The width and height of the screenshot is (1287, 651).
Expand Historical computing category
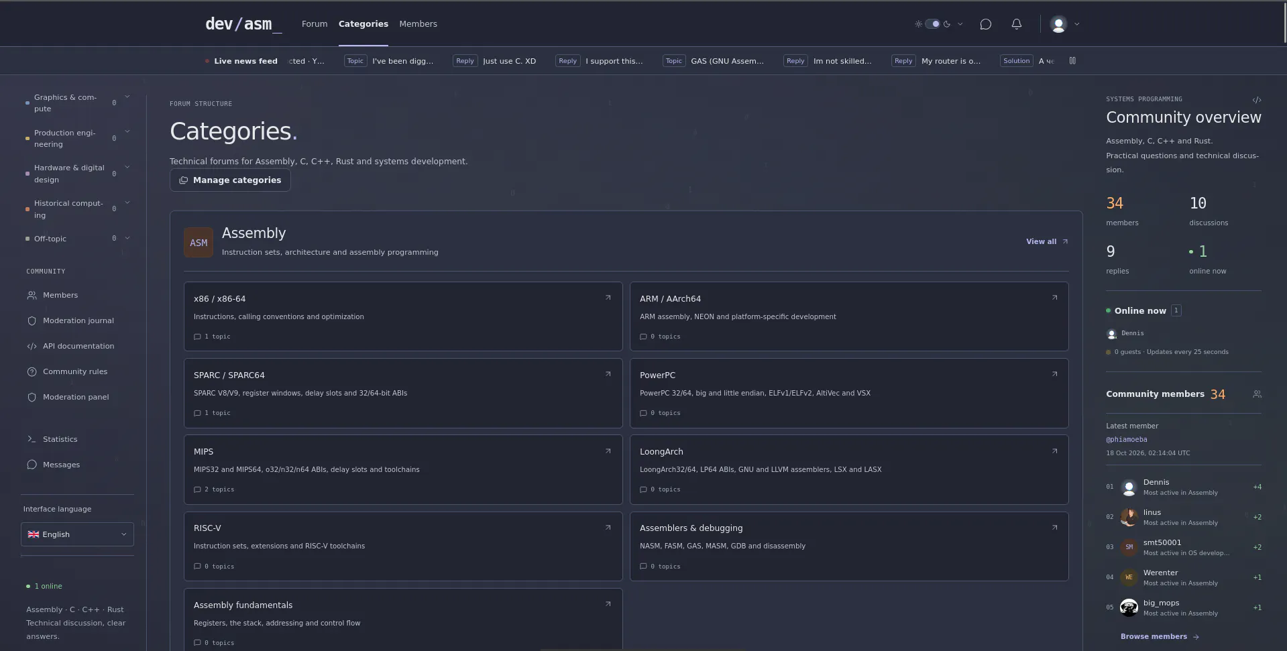pyautogui.click(x=127, y=202)
